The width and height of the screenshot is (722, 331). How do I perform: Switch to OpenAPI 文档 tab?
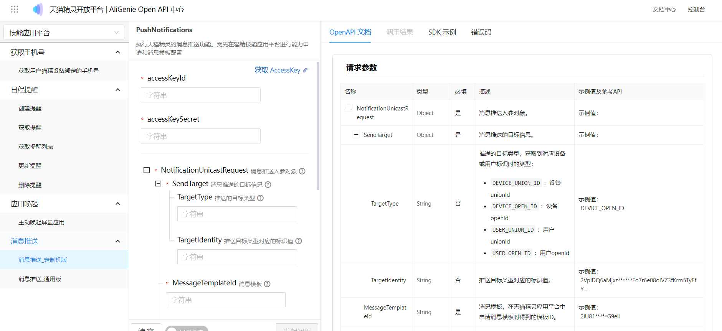tap(350, 32)
